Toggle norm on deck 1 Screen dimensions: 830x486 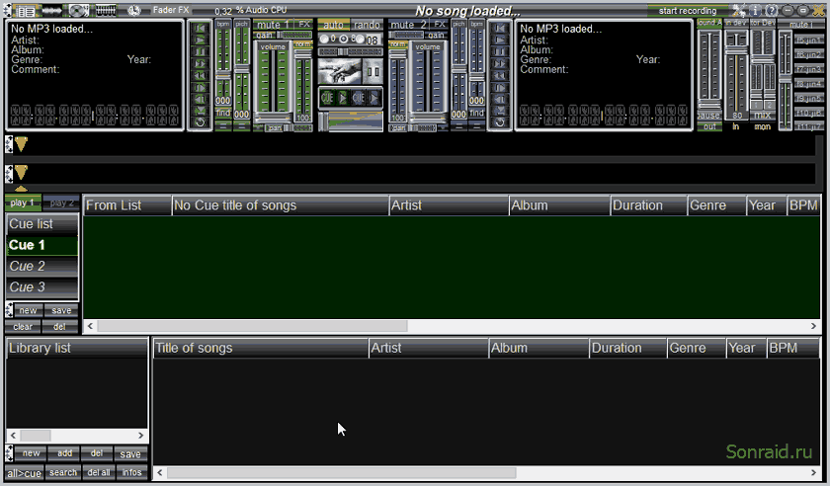pyautogui.click(x=302, y=44)
